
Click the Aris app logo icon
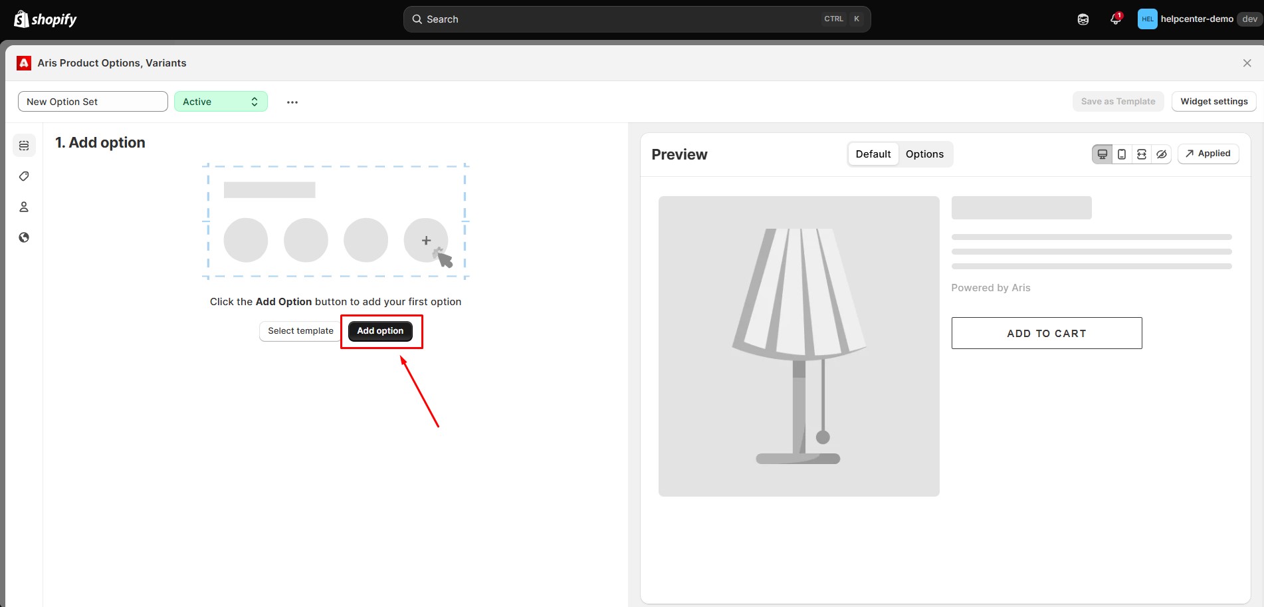point(24,63)
